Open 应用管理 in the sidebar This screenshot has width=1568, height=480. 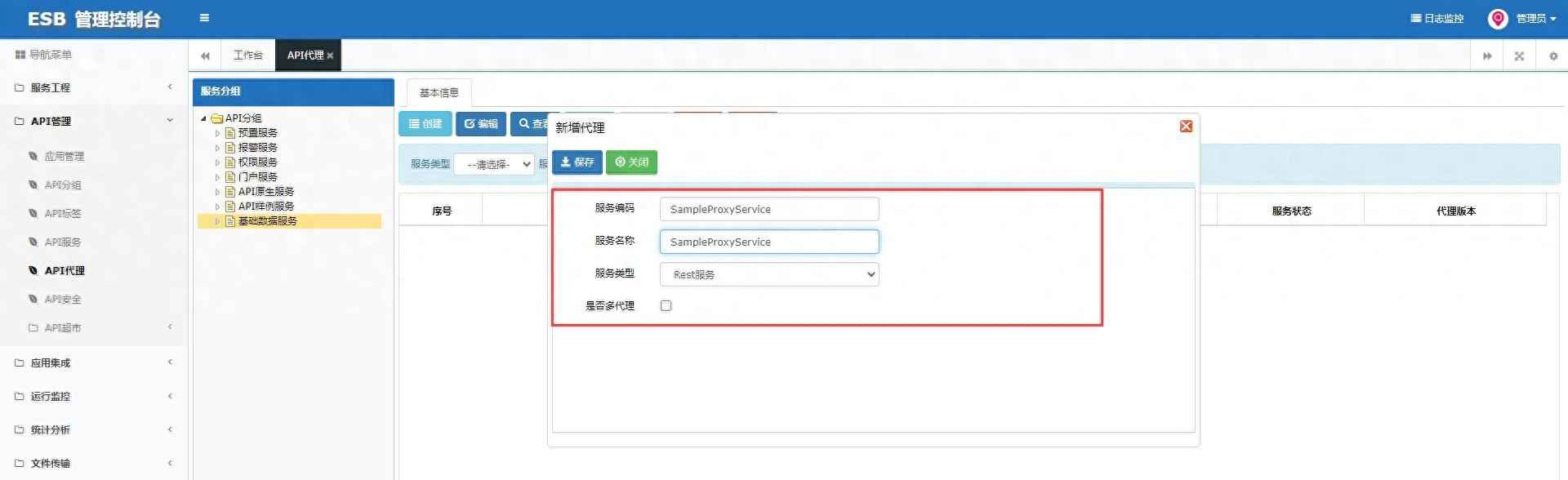tap(64, 156)
